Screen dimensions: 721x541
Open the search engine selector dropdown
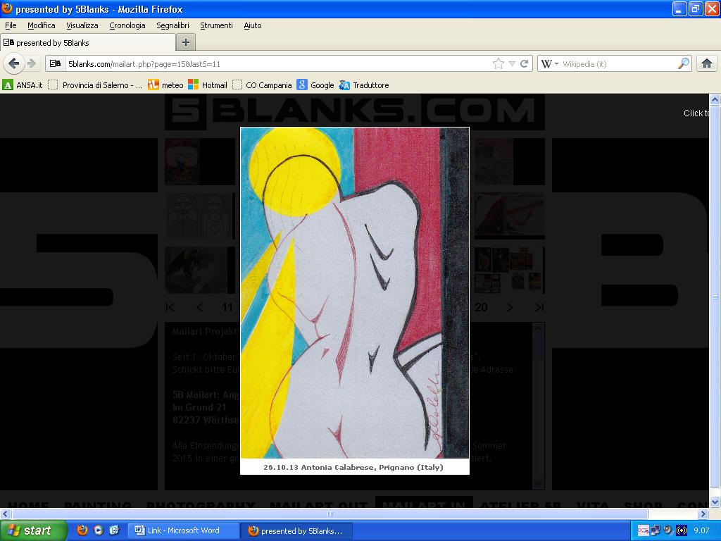(x=549, y=63)
